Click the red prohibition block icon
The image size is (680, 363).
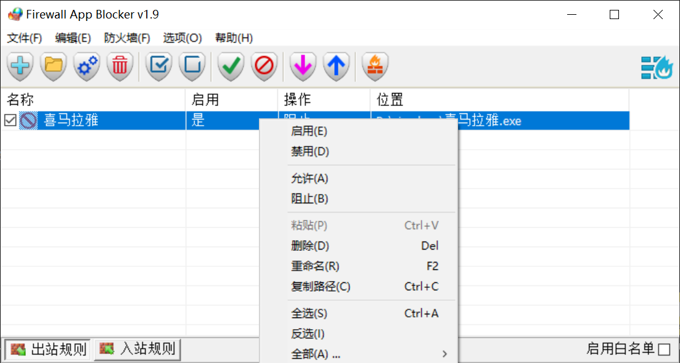coord(264,67)
